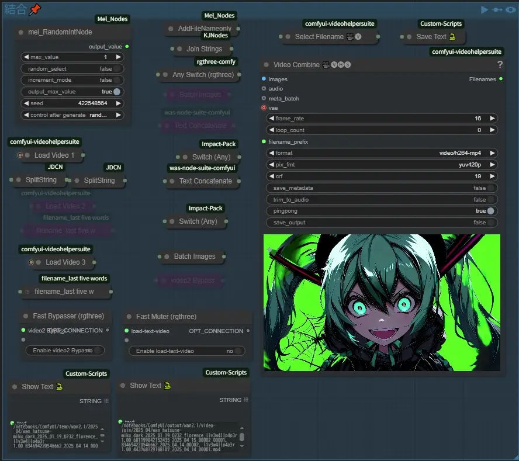
Task: Toggle Enable load-text-video switch
Action: (x=186, y=351)
